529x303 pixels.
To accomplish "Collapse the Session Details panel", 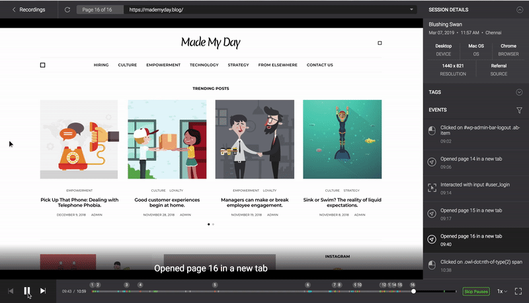I will coord(520,10).
